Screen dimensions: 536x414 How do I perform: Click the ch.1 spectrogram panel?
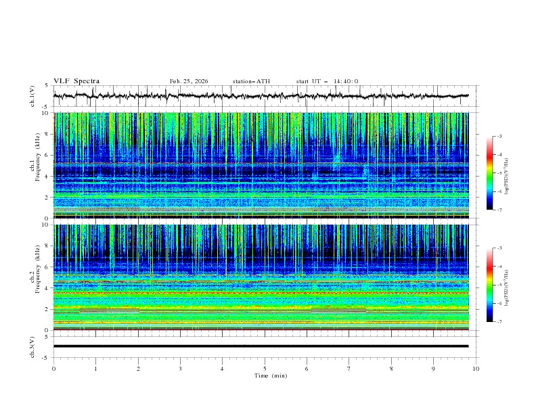point(261,165)
